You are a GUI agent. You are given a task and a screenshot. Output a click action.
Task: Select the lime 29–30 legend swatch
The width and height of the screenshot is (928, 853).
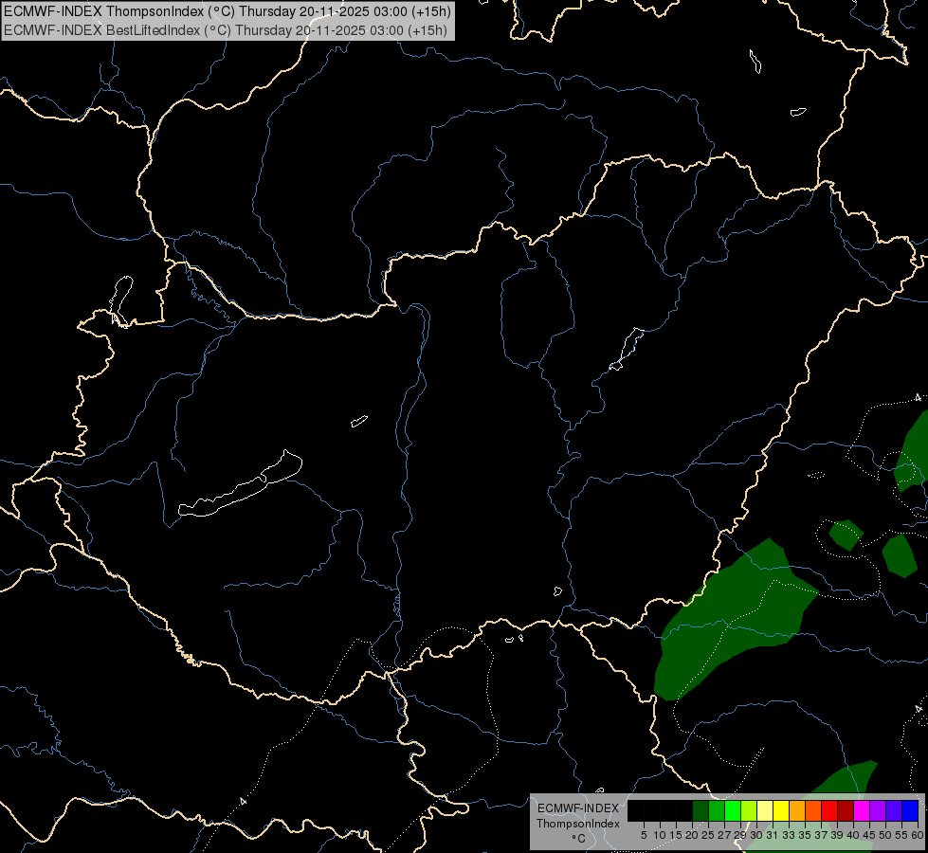pos(748,811)
